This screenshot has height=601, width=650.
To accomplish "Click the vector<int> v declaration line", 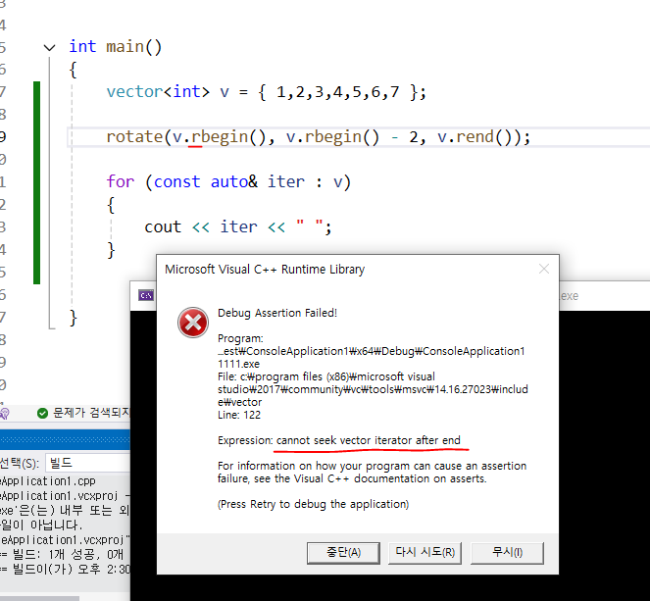I will coord(266,91).
